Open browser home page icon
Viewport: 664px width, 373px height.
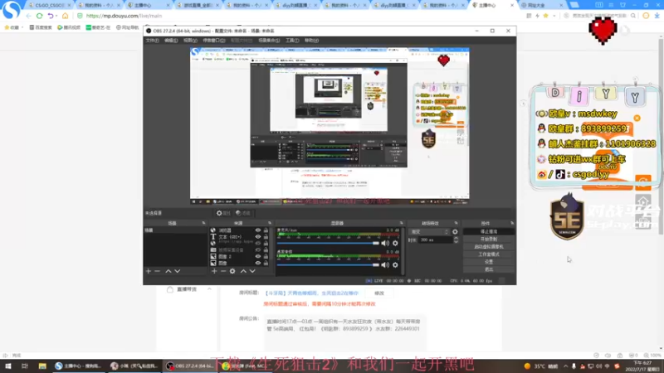point(65,16)
